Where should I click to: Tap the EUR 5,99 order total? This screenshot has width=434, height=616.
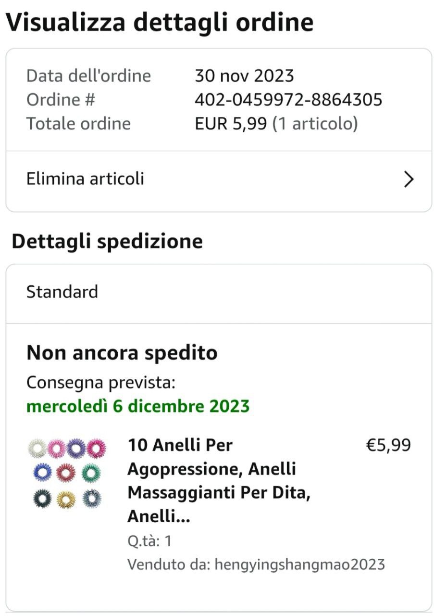coord(231,124)
